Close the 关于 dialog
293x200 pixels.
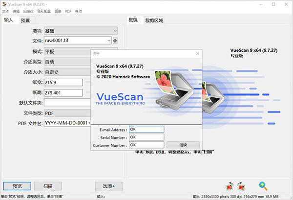(x=198, y=53)
